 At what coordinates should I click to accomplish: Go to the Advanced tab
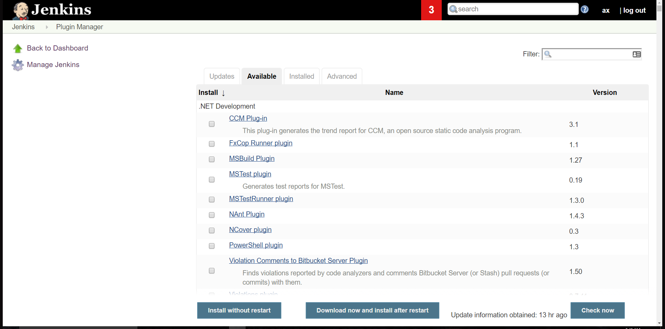(342, 76)
